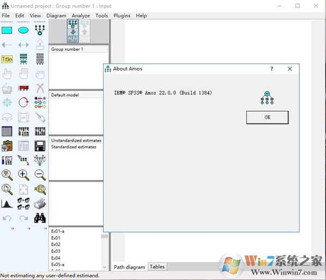Open the Tools menu
326x280 pixels.
coord(101,16)
